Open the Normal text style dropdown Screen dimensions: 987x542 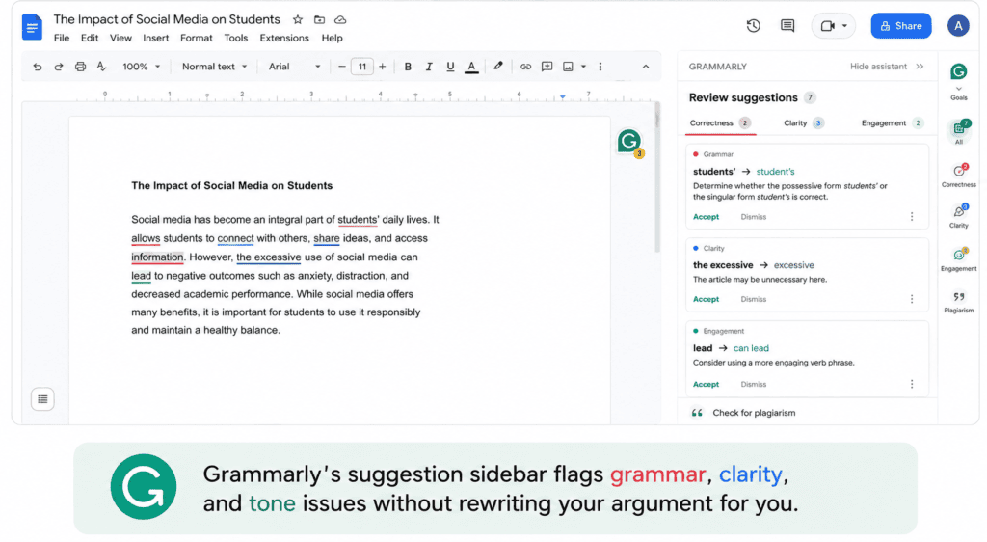[214, 67]
